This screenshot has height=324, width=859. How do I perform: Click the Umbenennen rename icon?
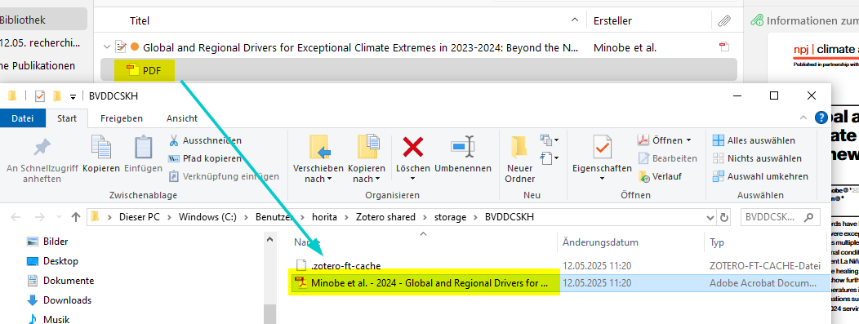tap(462, 147)
